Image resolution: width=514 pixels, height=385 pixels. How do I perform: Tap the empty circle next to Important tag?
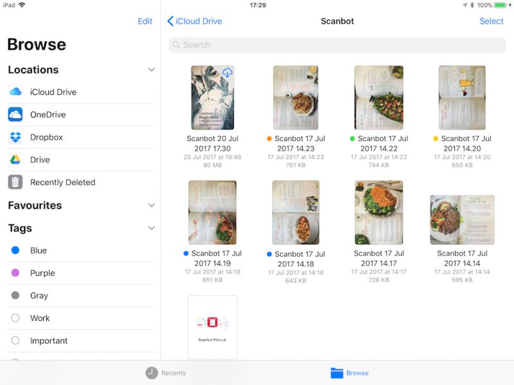tap(15, 341)
